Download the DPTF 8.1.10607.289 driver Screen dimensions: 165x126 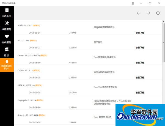point(140,92)
